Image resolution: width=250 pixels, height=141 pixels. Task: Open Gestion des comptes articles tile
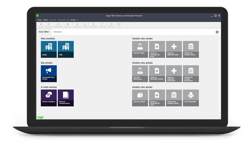point(174,98)
